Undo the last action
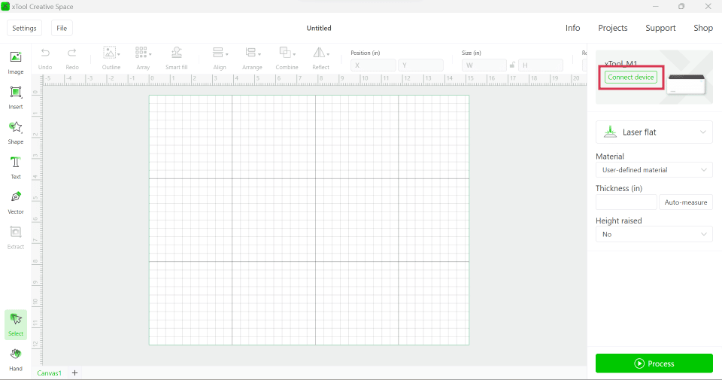 click(45, 59)
